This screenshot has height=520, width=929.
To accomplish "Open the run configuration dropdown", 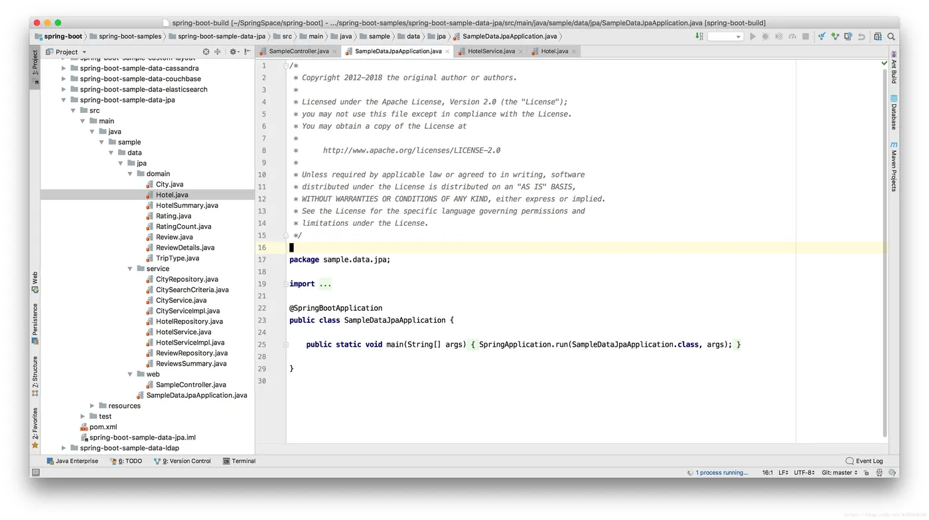I will [725, 37].
